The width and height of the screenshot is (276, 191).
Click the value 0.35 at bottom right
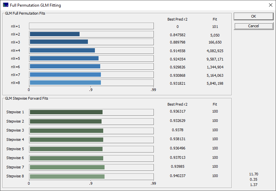point(254,179)
